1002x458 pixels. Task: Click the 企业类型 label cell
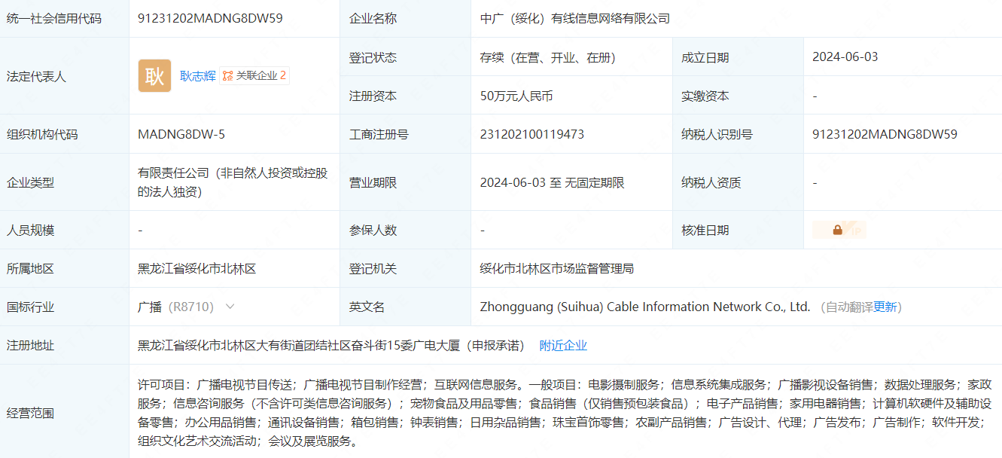tap(65, 183)
